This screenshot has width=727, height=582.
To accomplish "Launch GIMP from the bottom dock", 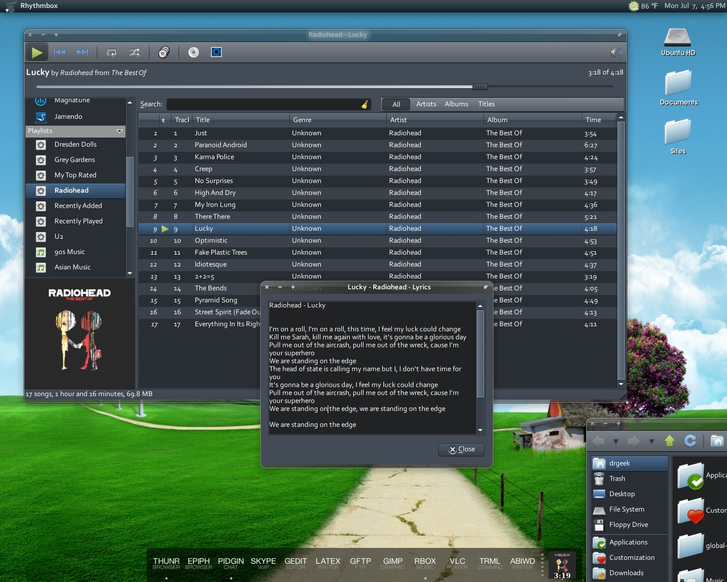I will 393,563.
